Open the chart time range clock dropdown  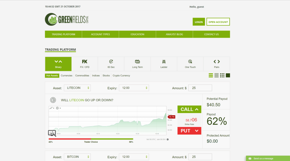58,108
